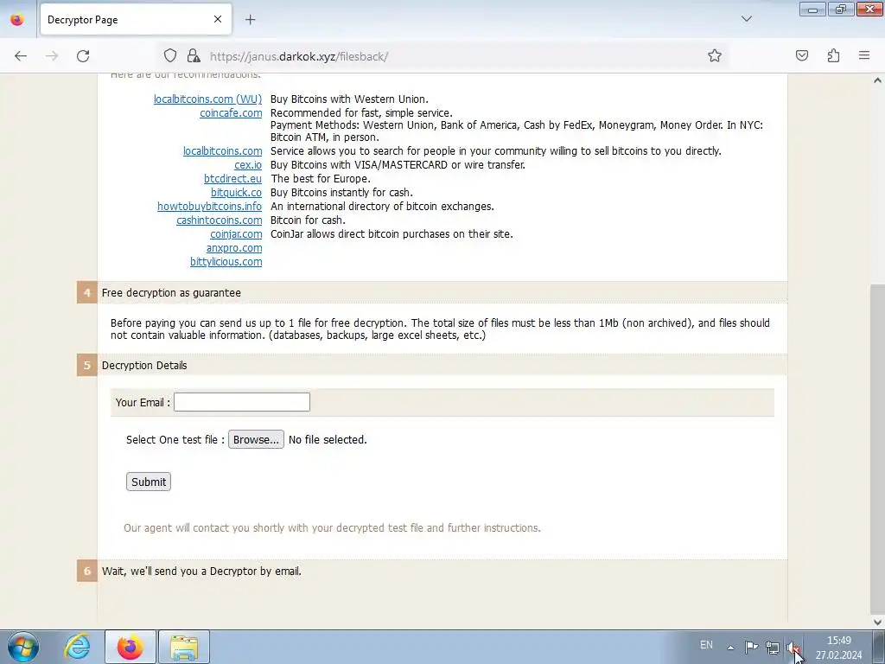This screenshot has height=664, width=885.
Task: Switch to Firefox in the taskbar
Action: pyautogui.click(x=130, y=647)
